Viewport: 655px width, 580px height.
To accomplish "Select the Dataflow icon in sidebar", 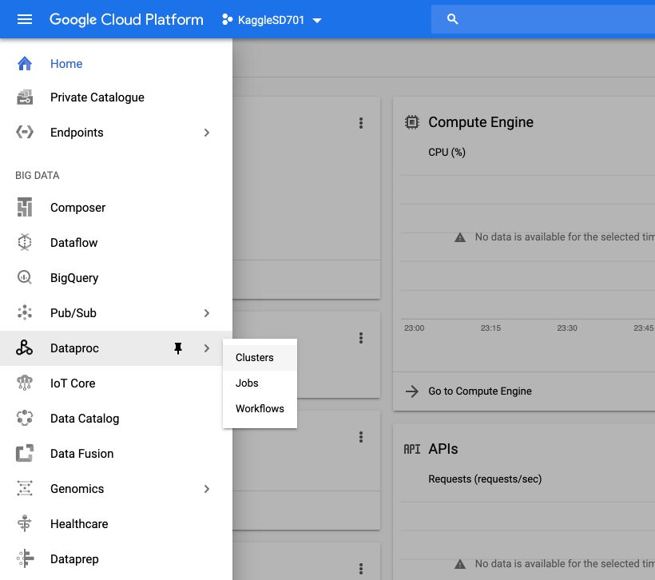I will 25,242.
